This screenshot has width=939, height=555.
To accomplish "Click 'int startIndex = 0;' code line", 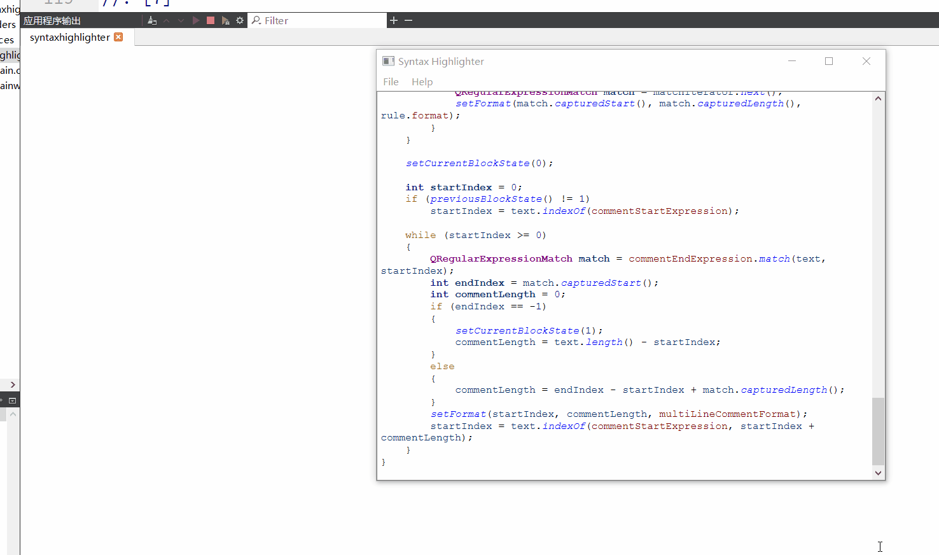I will [464, 187].
